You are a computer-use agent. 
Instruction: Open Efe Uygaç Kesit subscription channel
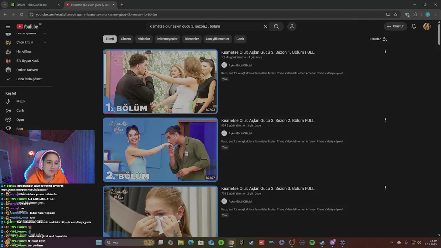tap(28, 61)
